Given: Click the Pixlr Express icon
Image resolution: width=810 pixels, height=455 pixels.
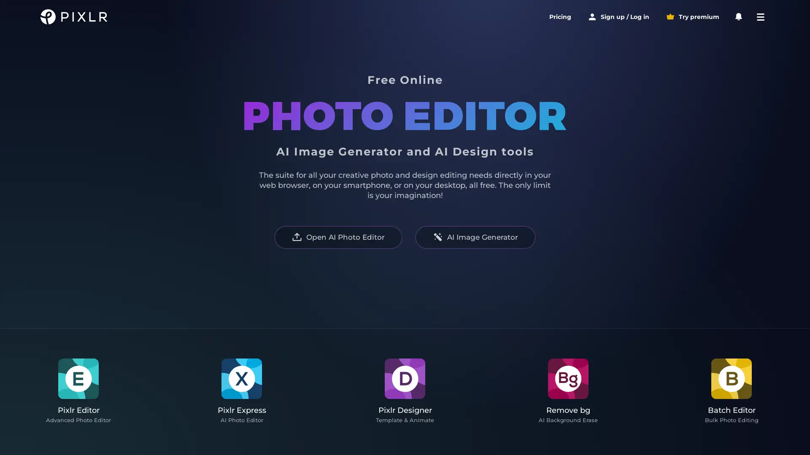Looking at the screenshot, I should pos(241,378).
